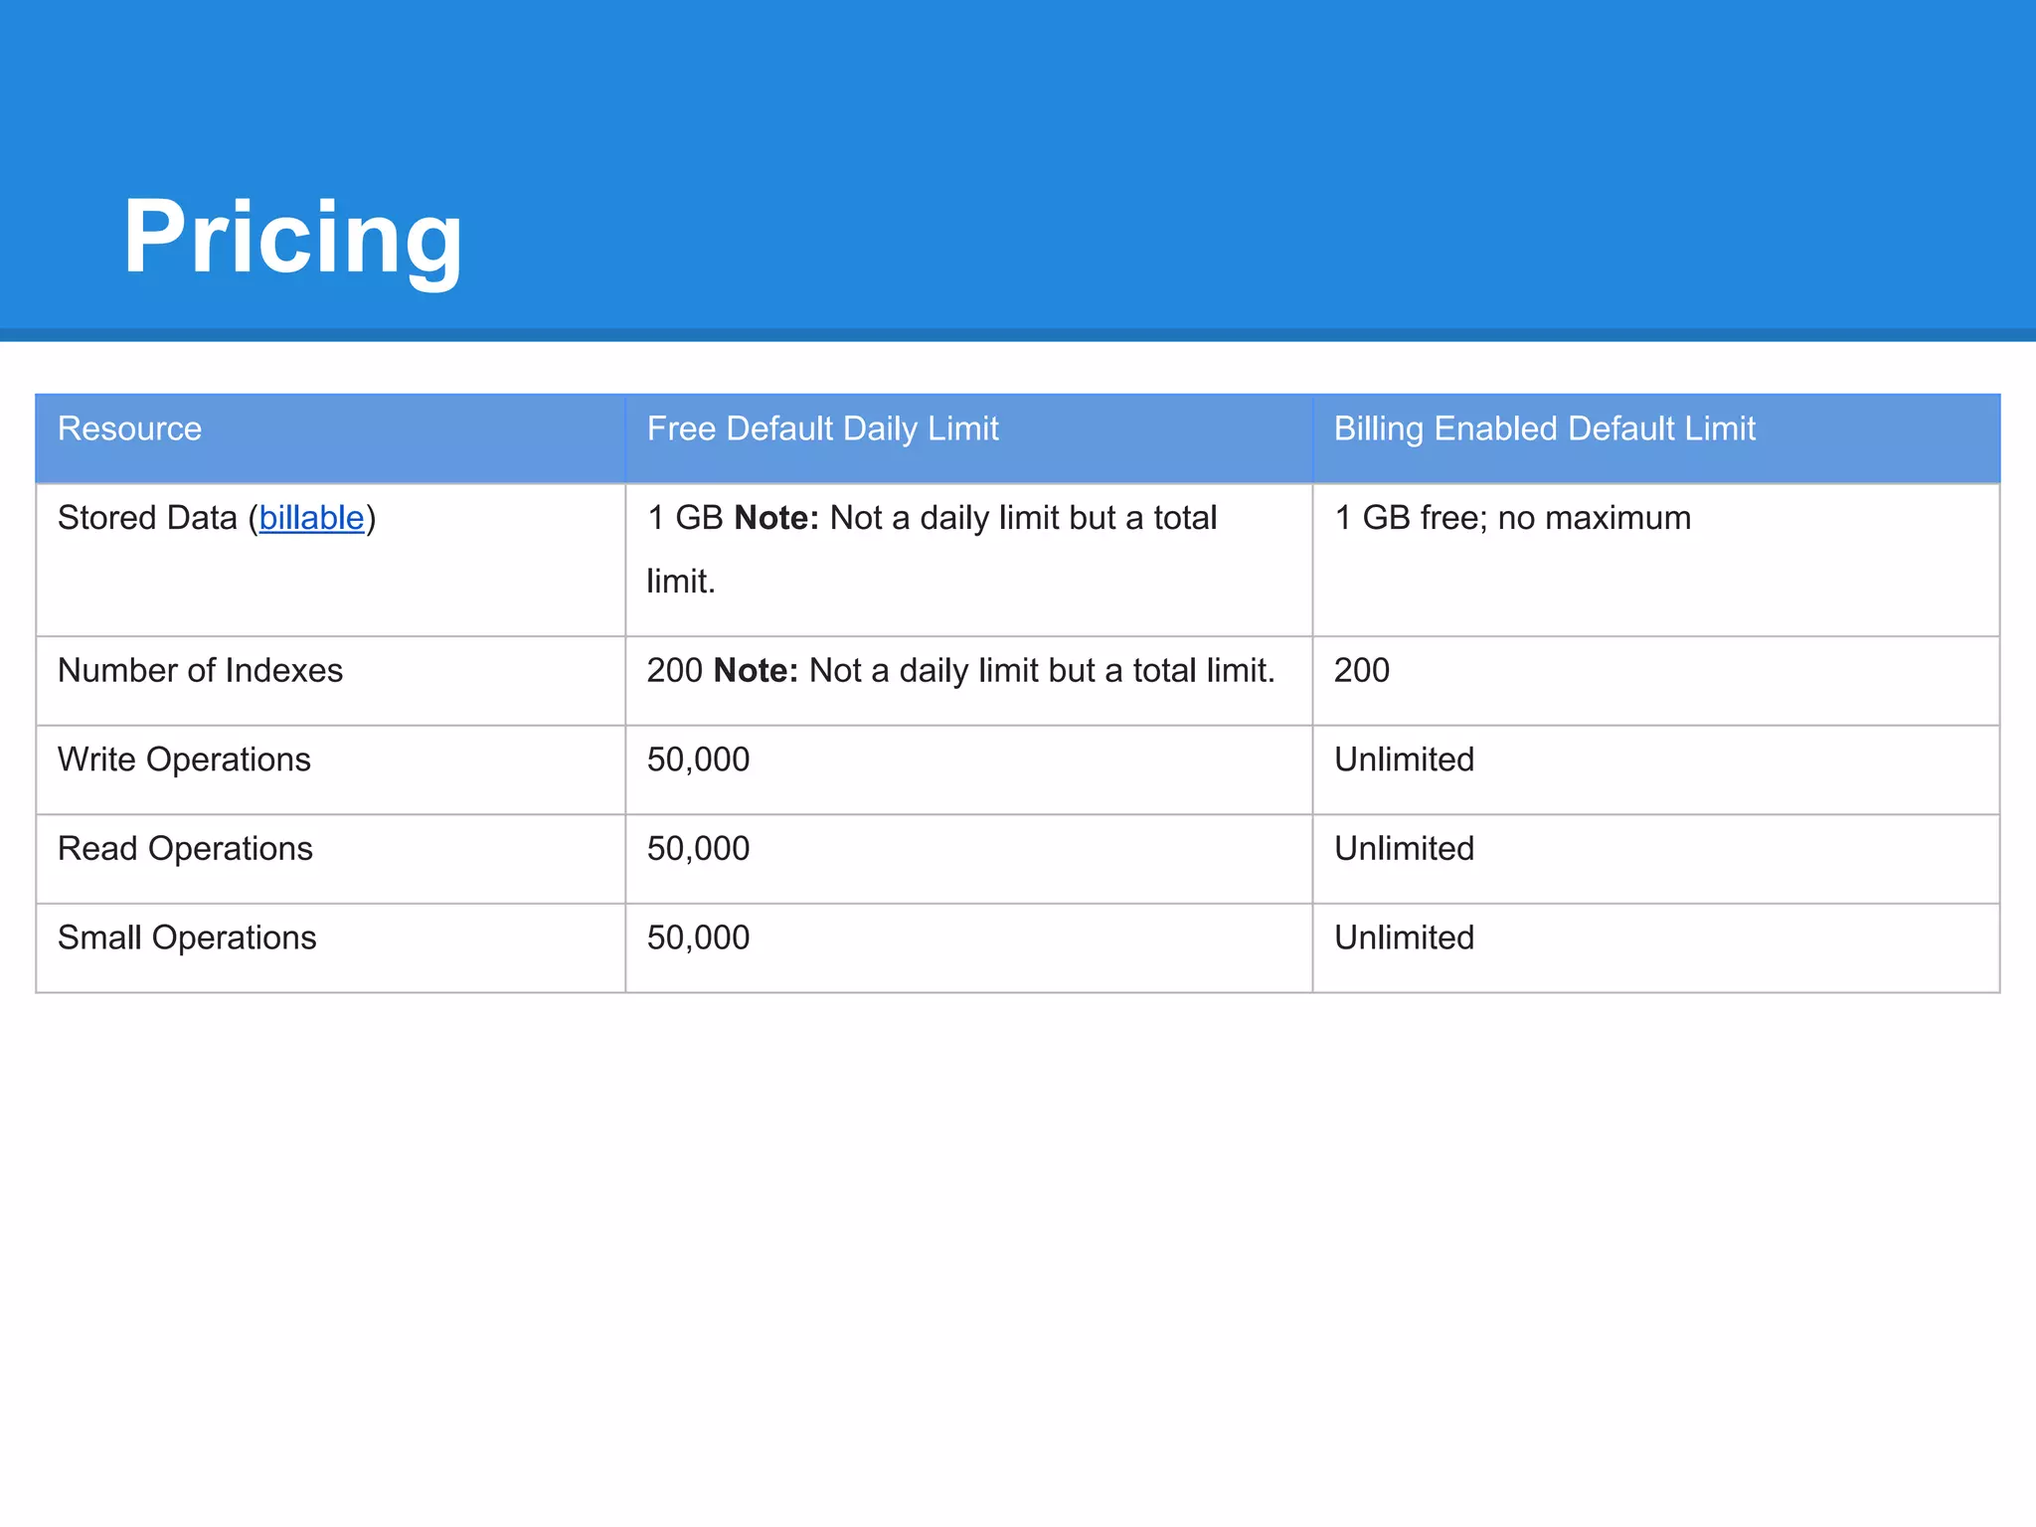Screen dimensions: 2036x1527
Task: Select Unlimited in the Write Operations row
Action: [x=1404, y=760]
